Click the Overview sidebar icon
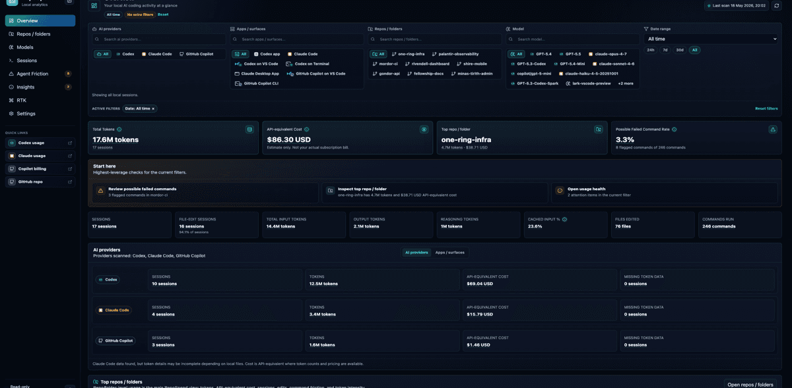792x388 pixels. (x=12, y=20)
